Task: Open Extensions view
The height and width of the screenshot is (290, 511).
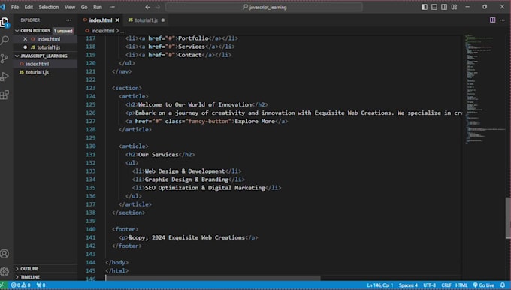Action: [x=5, y=95]
